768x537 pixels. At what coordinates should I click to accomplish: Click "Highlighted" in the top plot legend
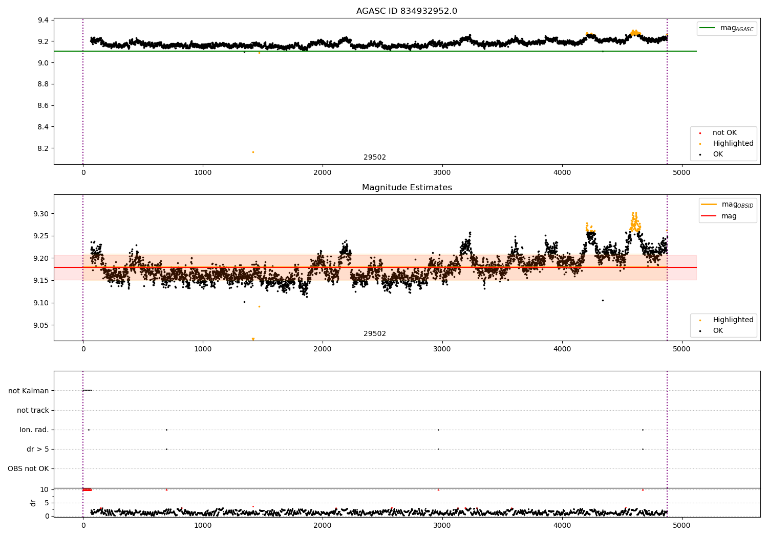tap(733, 144)
